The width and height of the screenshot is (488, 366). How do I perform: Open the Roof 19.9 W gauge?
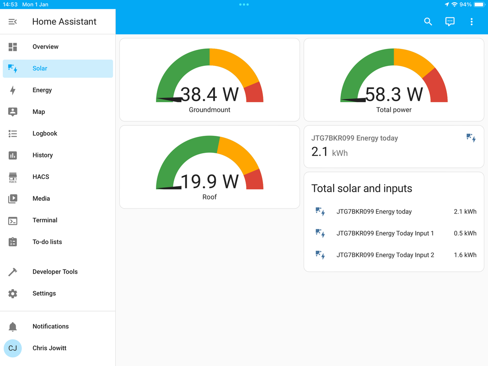[209, 167]
